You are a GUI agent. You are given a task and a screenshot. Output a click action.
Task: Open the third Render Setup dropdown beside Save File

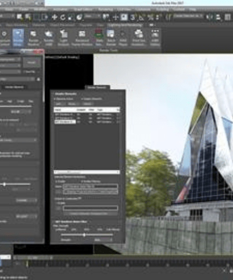pyautogui.click(x=10, y=72)
